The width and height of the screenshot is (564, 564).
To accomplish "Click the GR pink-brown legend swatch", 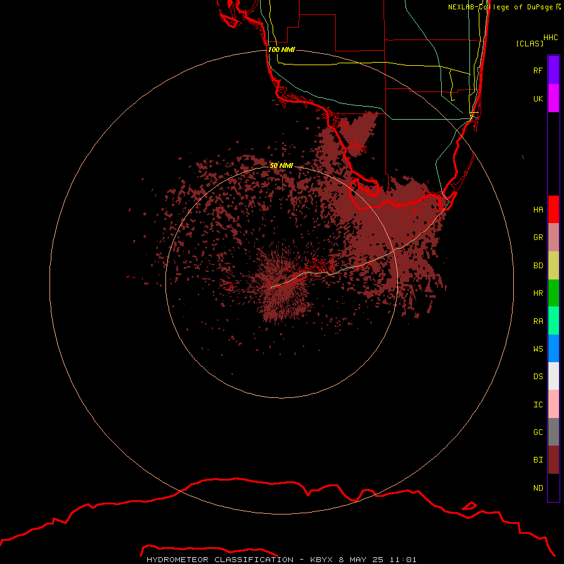I will (553, 238).
